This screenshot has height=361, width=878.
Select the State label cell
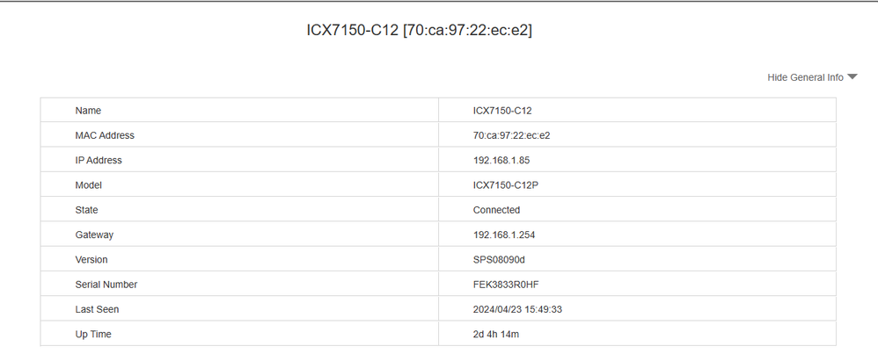point(87,210)
